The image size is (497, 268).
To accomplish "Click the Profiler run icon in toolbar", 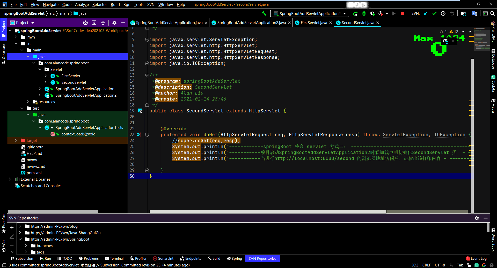I will coord(381,13).
